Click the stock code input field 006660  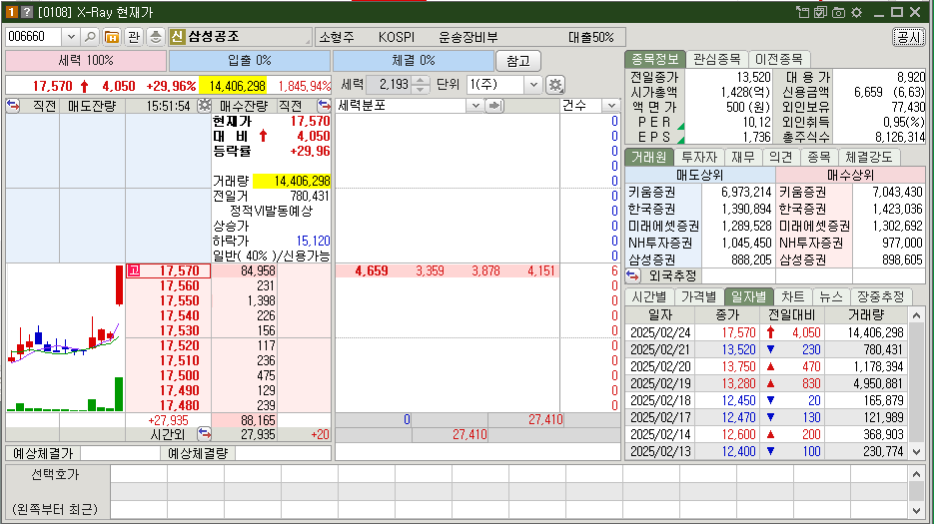(x=33, y=37)
